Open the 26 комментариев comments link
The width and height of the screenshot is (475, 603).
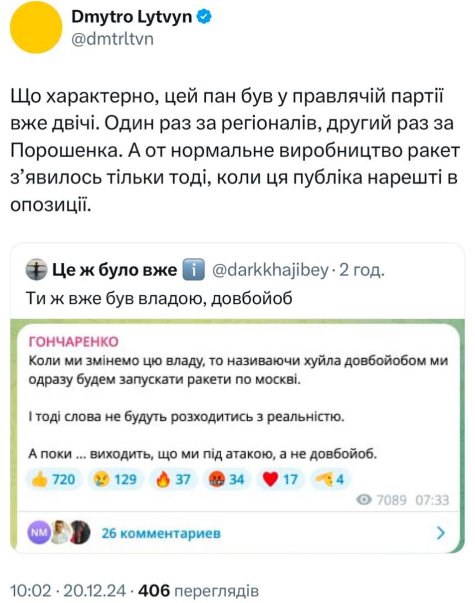pyautogui.click(x=161, y=533)
